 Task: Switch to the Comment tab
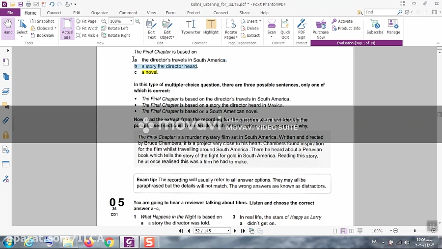click(128, 13)
